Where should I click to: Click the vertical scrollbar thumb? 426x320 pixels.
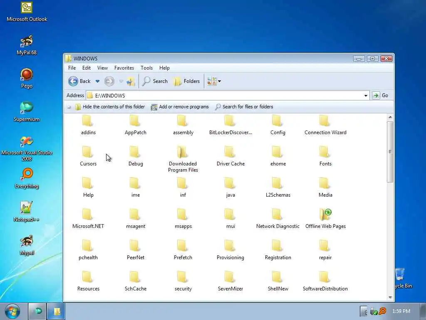(x=390, y=152)
